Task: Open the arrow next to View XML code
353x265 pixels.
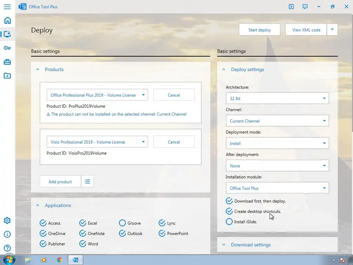Action: click(332, 30)
